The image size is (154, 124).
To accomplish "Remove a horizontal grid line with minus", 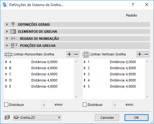I will tap(76, 54).
